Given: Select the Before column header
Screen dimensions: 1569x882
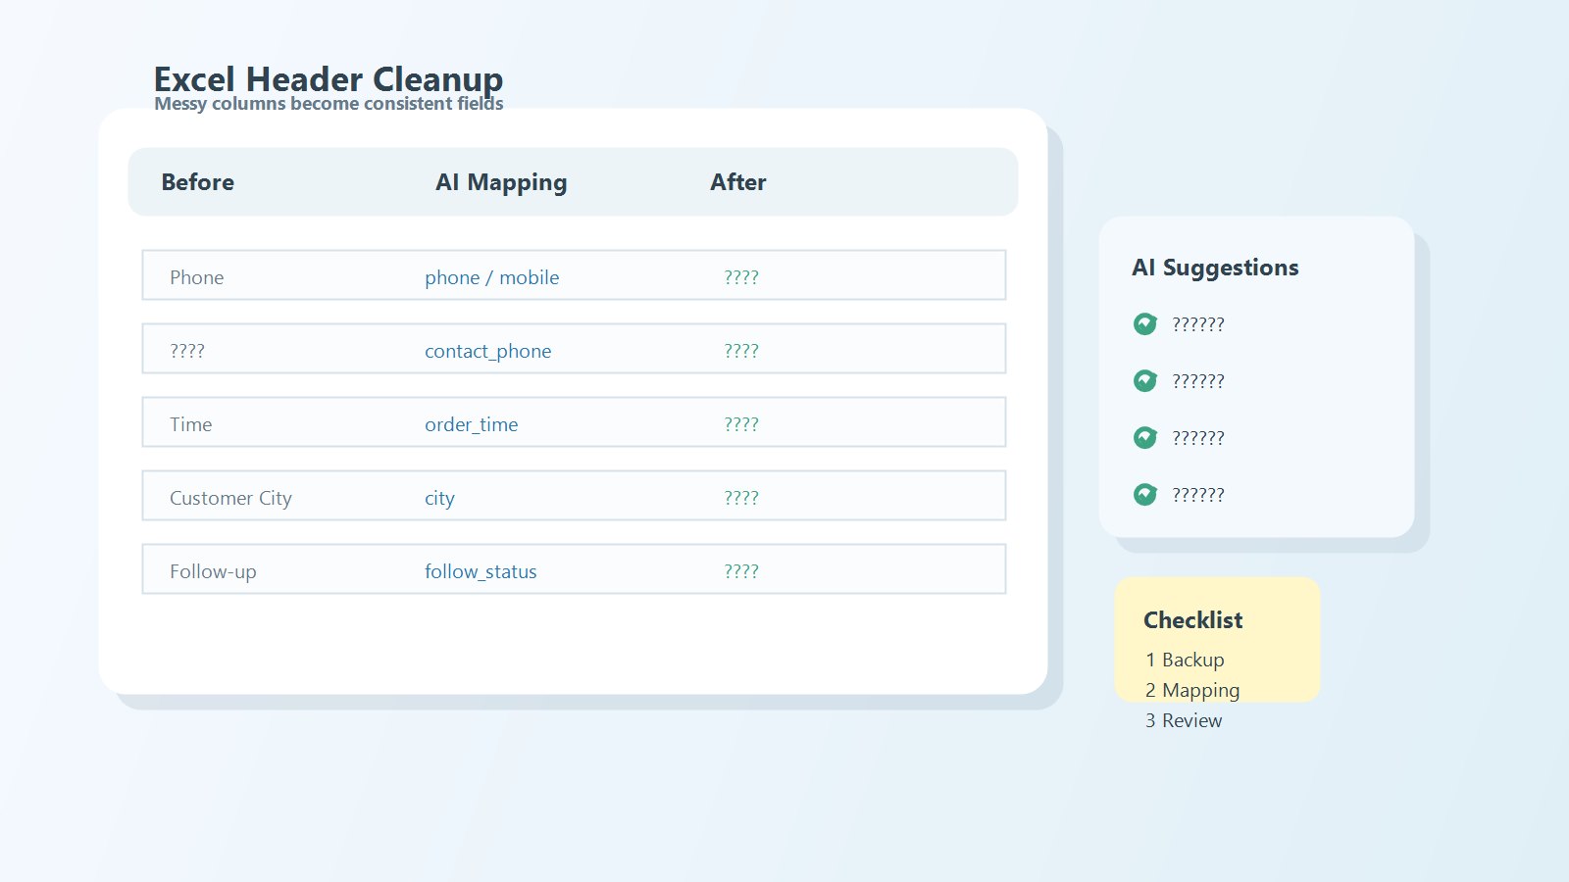Looking at the screenshot, I should point(198,182).
